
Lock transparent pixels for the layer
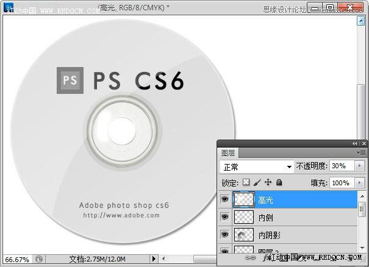click(x=246, y=182)
